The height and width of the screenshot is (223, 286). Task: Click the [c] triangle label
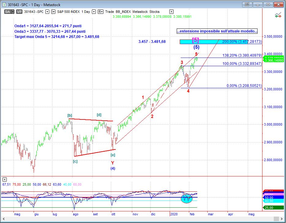pyautogui.click(x=75, y=161)
